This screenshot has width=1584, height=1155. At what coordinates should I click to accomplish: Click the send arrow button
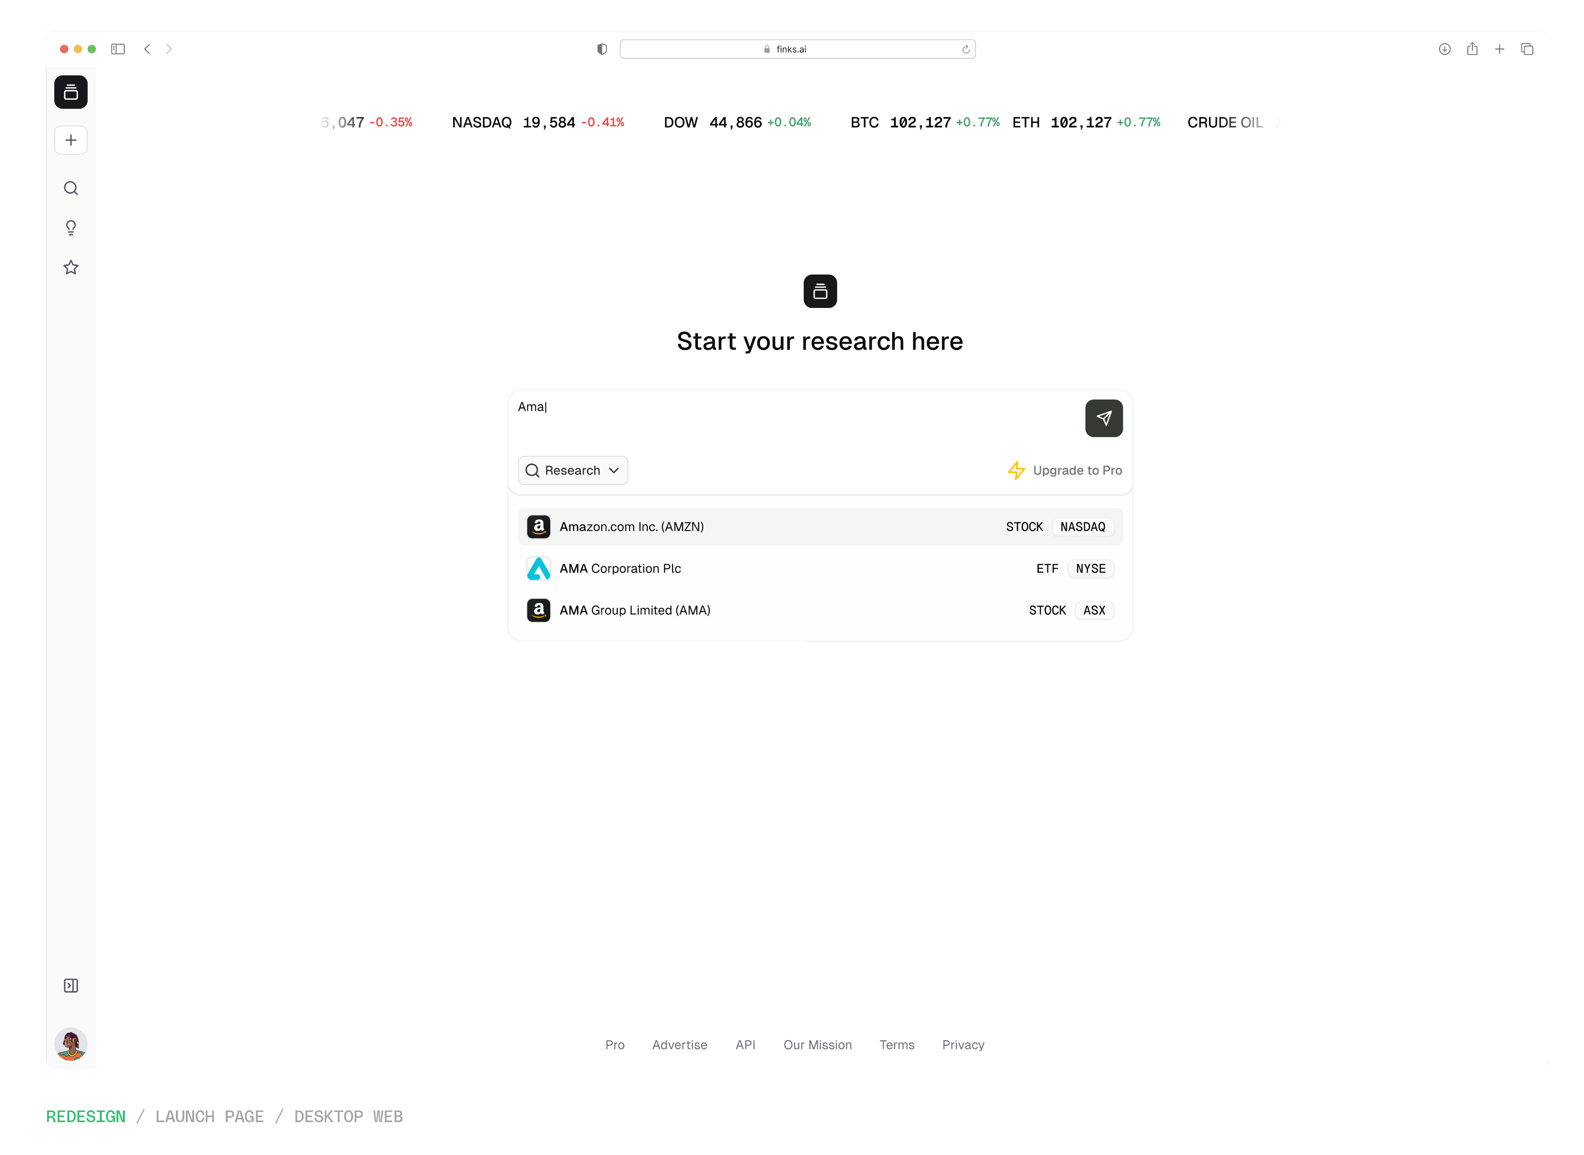coord(1103,418)
